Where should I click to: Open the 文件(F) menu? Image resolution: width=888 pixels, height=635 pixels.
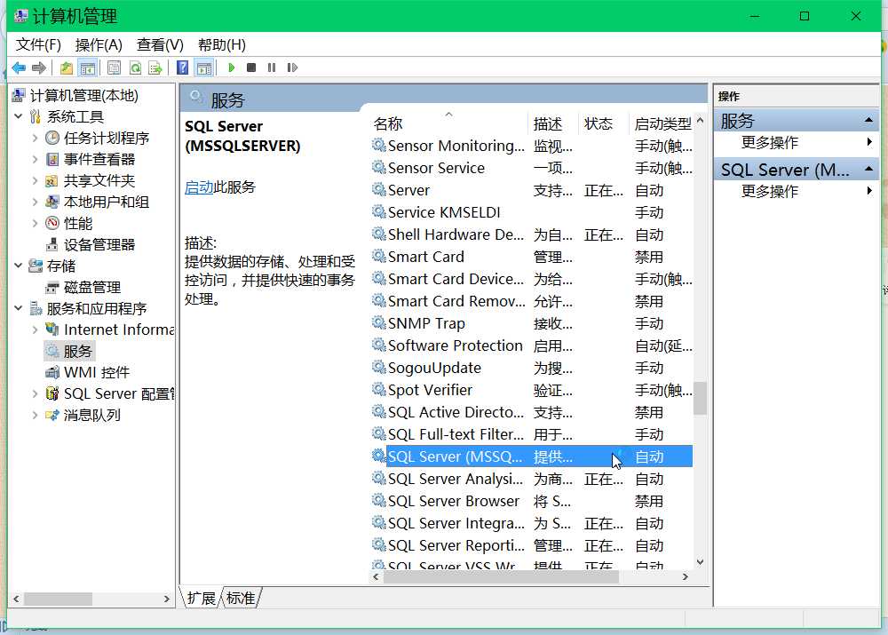click(38, 44)
